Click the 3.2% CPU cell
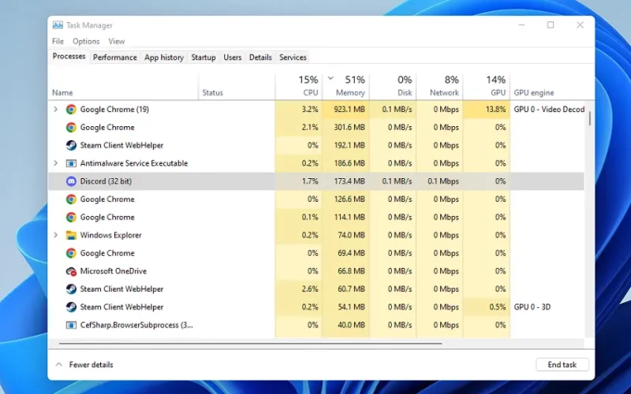Image resolution: width=631 pixels, height=394 pixels. pyautogui.click(x=299, y=110)
